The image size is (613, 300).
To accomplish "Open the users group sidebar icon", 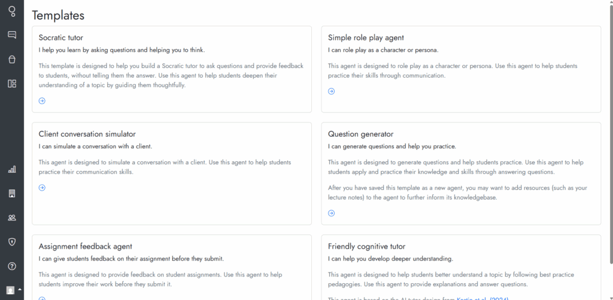I will point(12,218).
